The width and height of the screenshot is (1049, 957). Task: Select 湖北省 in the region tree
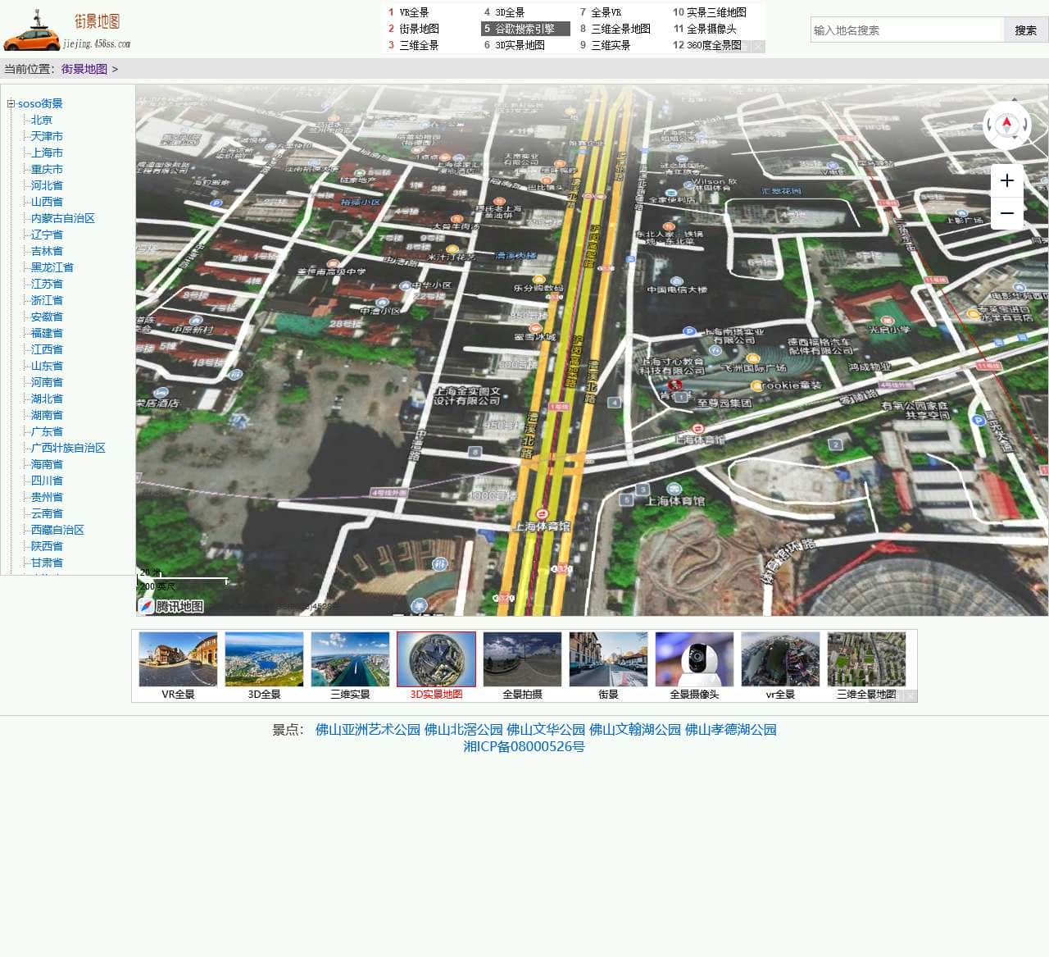click(47, 399)
